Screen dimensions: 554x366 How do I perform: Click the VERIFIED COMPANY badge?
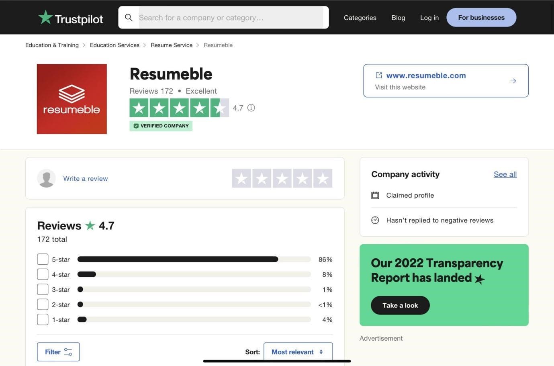[161, 126]
